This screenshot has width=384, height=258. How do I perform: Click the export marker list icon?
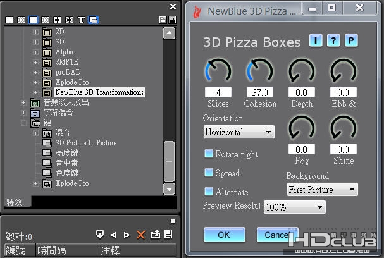(x=155, y=235)
